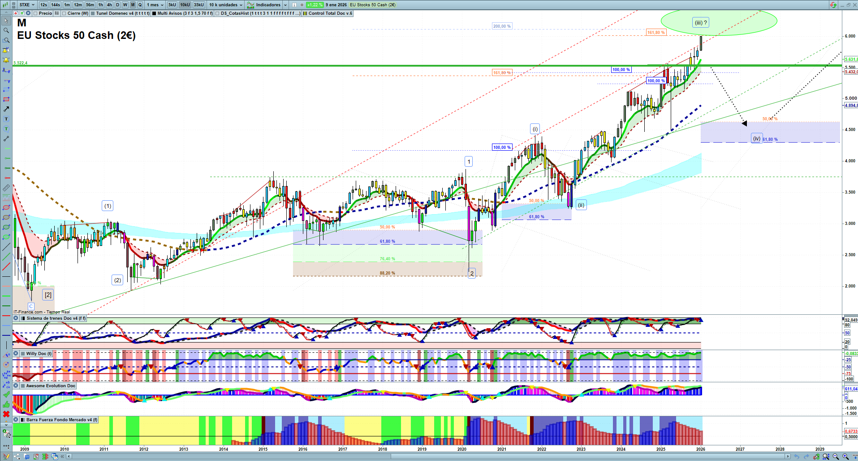Image resolution: width=858 pixels, height=461 pixels.
Task: Click the 5kU units button
Action: 172,5
